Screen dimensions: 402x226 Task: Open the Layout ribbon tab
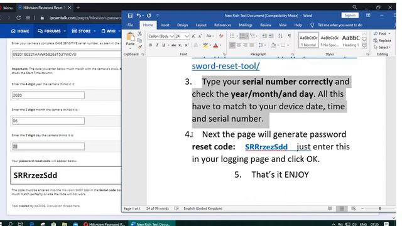[x=201, y=25]
